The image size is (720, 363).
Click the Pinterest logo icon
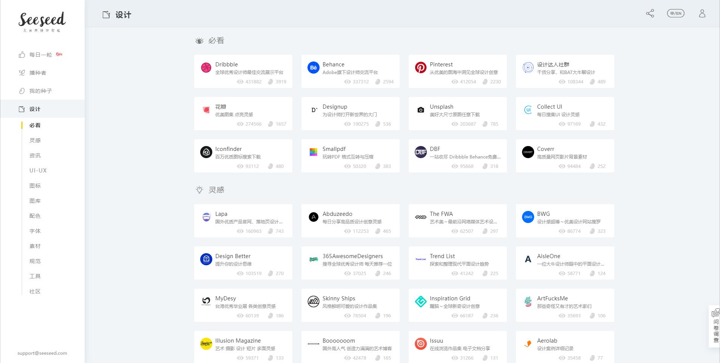pos(421,68)
